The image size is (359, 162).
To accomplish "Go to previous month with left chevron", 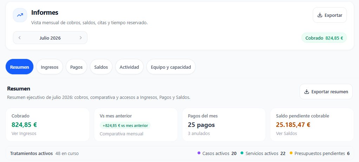I will coord(19,38).
